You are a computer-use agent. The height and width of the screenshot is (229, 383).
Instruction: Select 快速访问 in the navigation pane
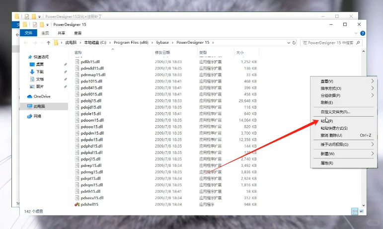click(x=41, y=57)
